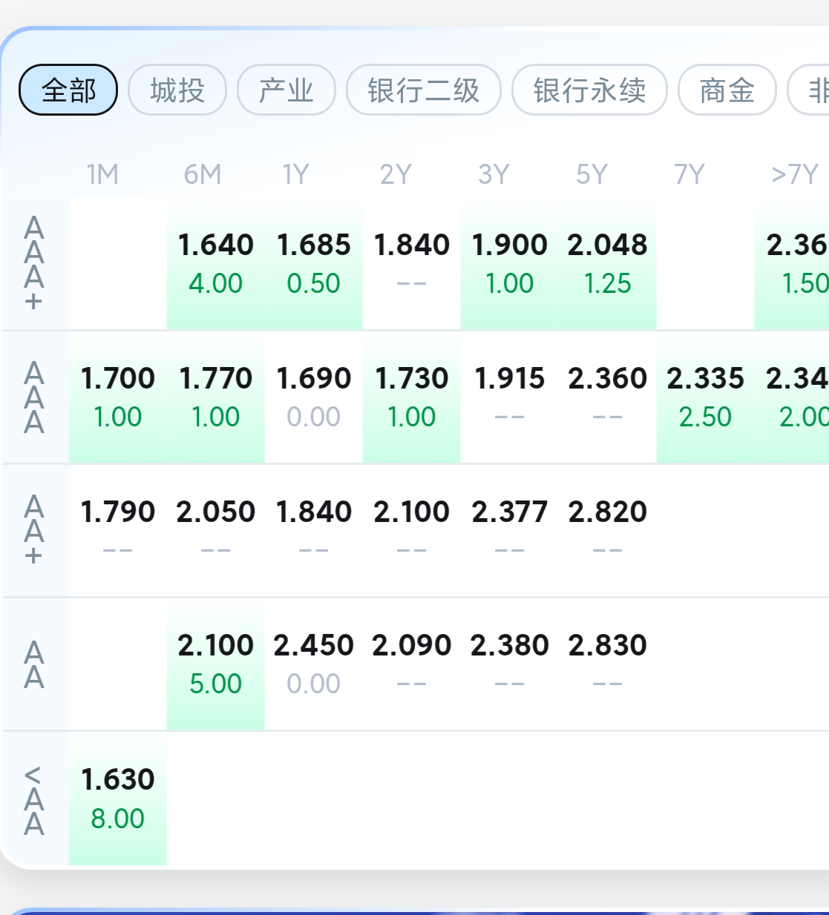Select the 2.100 cell in AA+ row
Viewport: 829px width, 915px height.
[412, 531]
